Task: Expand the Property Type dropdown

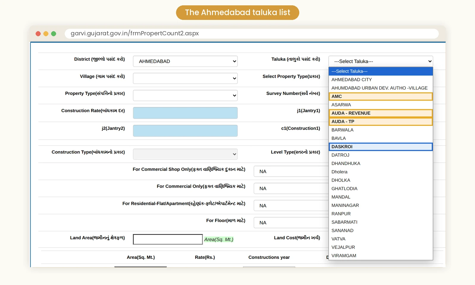Action: [185, 96]
